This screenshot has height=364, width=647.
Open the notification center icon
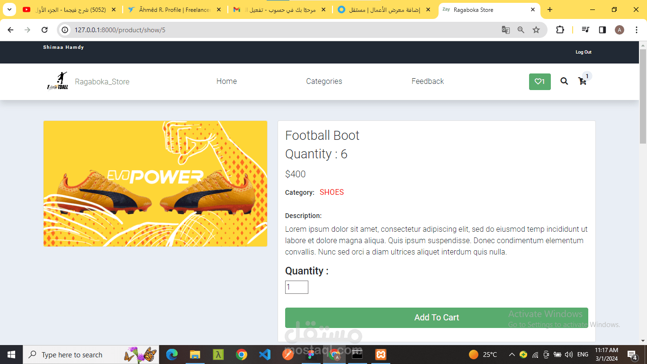(632, 355)
